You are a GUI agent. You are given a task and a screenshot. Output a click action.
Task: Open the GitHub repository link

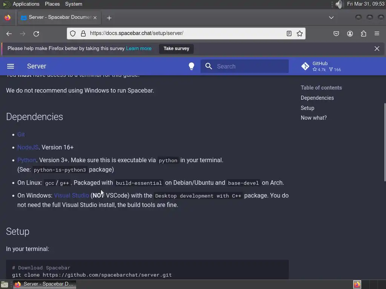[x=321, y=66]
